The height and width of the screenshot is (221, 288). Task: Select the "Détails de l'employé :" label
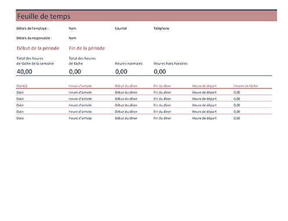tap(32, 28)
